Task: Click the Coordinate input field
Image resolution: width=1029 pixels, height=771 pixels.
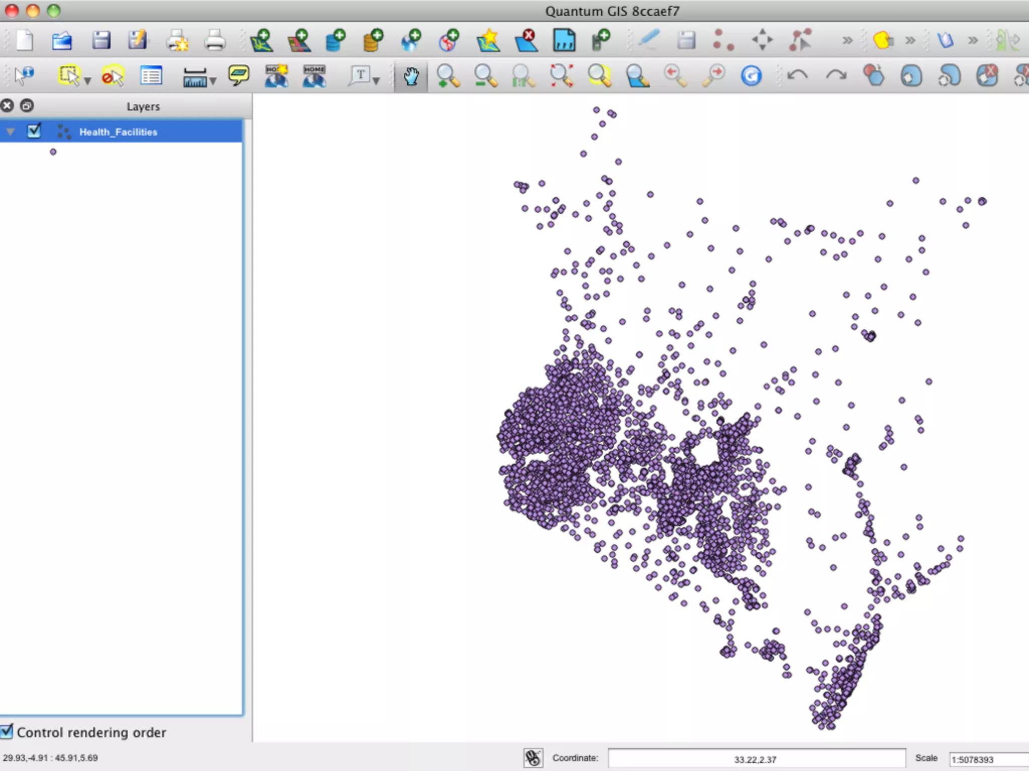Action: 756,759
